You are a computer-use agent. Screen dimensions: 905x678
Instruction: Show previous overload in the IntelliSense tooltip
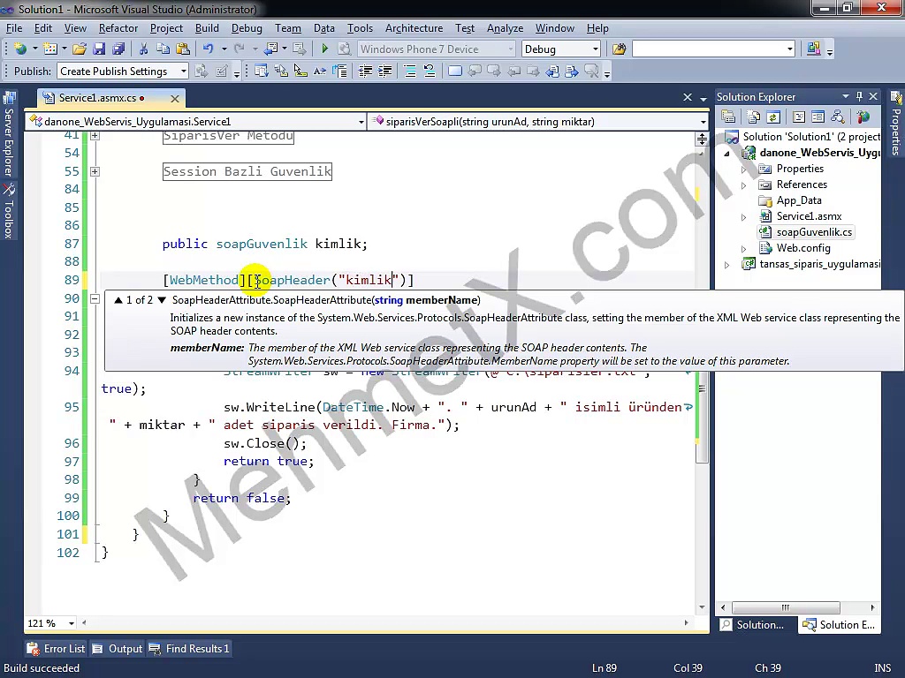click(x=118, y=300)
